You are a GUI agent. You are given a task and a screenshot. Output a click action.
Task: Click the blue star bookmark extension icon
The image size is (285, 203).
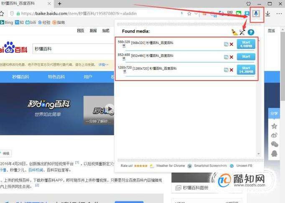pos(247,13)
